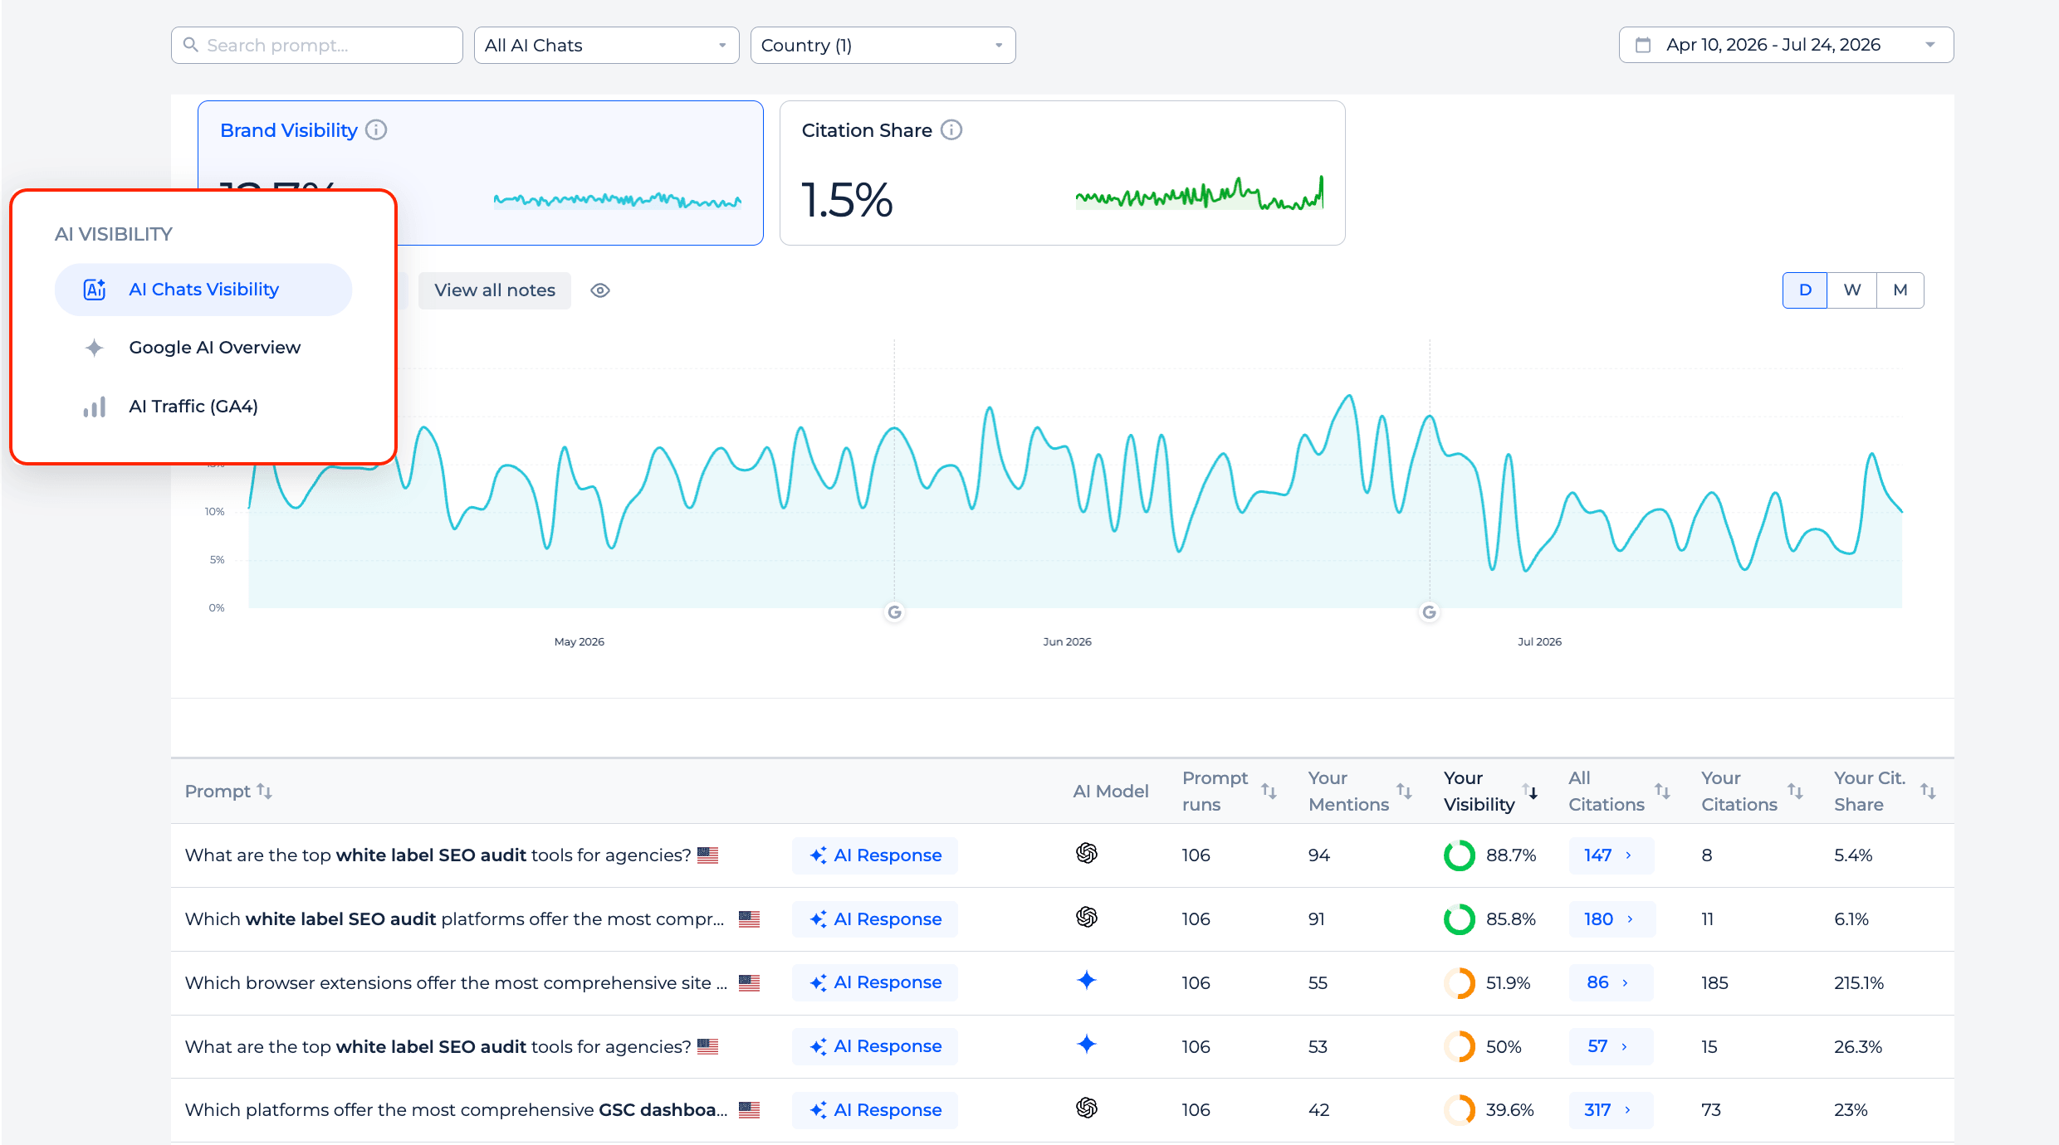The image size is (2059, 1145).
Task: Sort by Your Visibility column arrows
Action: coord(1530,792)
